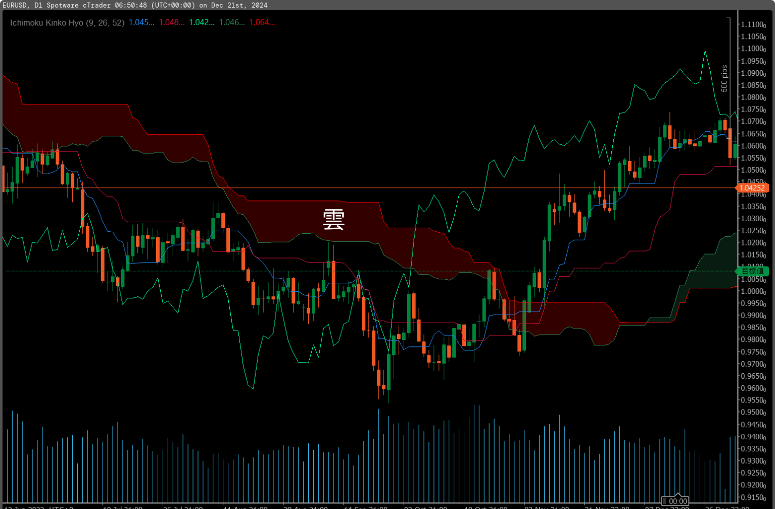Click the 0.9800 price axis label
The width and height of the screenshot is (775, 509).
click(754, 340)
